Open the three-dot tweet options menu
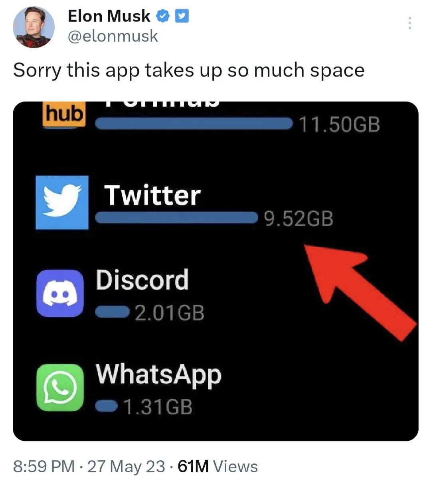This screenshot has width=431, height=485. tap(409, 23)
